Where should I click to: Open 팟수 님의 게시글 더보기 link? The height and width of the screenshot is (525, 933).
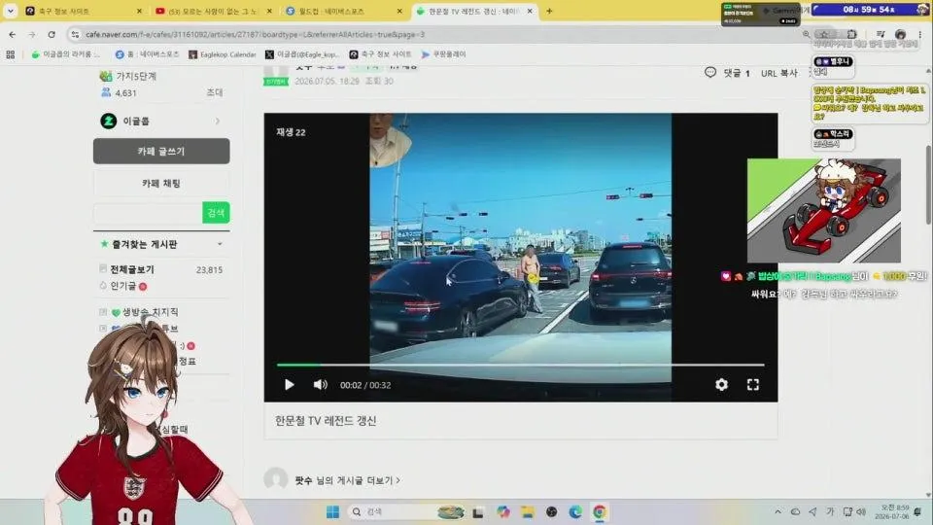(x=348, y=480)
